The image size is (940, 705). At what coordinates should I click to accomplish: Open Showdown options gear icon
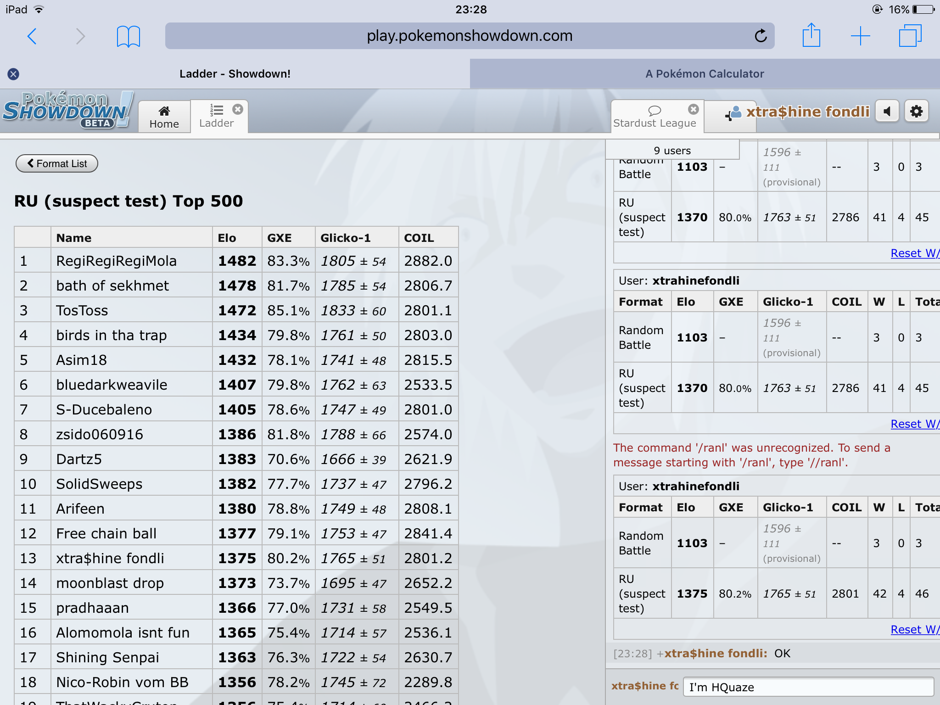click(916, 112)
